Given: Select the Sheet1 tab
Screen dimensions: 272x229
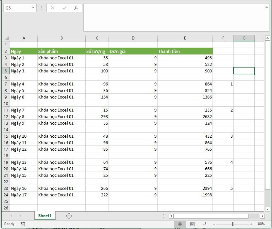Looking at the screenshot, I should pos(45,216).
